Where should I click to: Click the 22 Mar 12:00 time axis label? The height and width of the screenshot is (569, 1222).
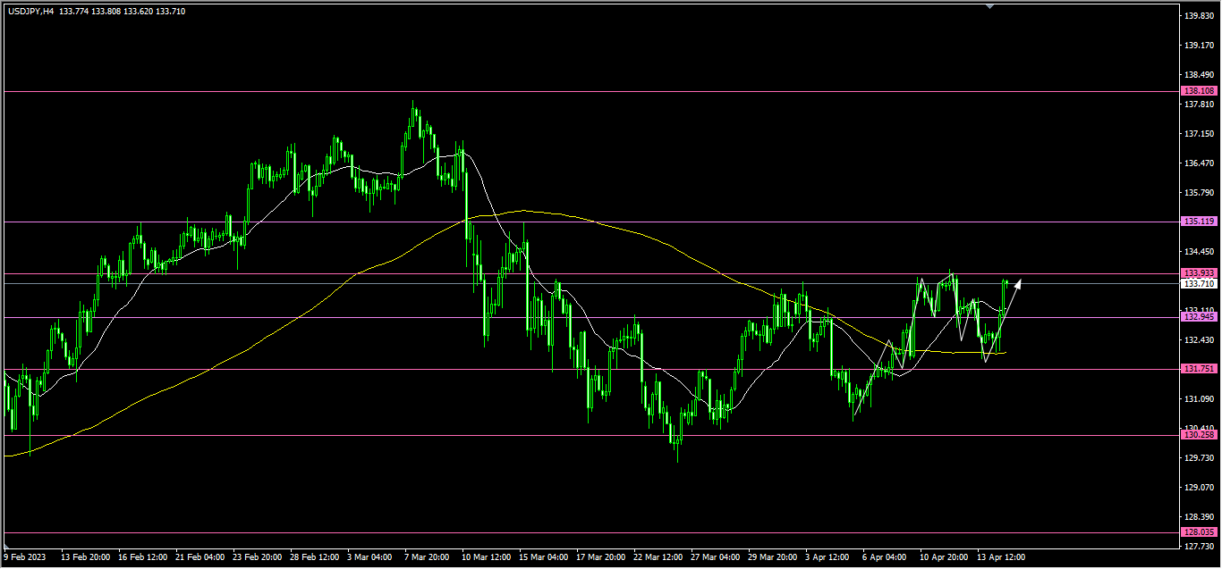tap(658, 557)
